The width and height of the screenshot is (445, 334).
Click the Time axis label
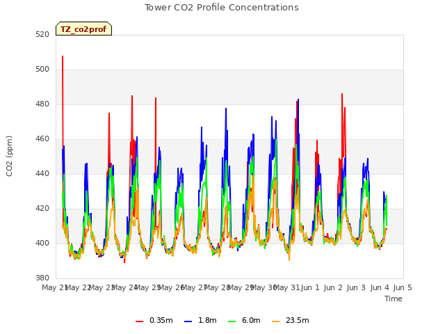click(x=394, y=299)
